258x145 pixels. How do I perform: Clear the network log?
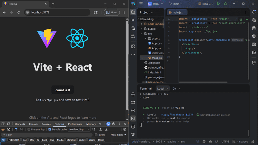(x=9, y=130)
